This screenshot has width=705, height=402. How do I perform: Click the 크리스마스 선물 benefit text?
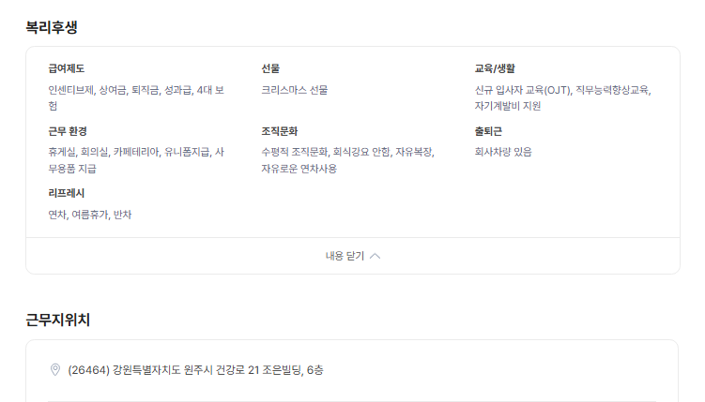click(295, 90)
